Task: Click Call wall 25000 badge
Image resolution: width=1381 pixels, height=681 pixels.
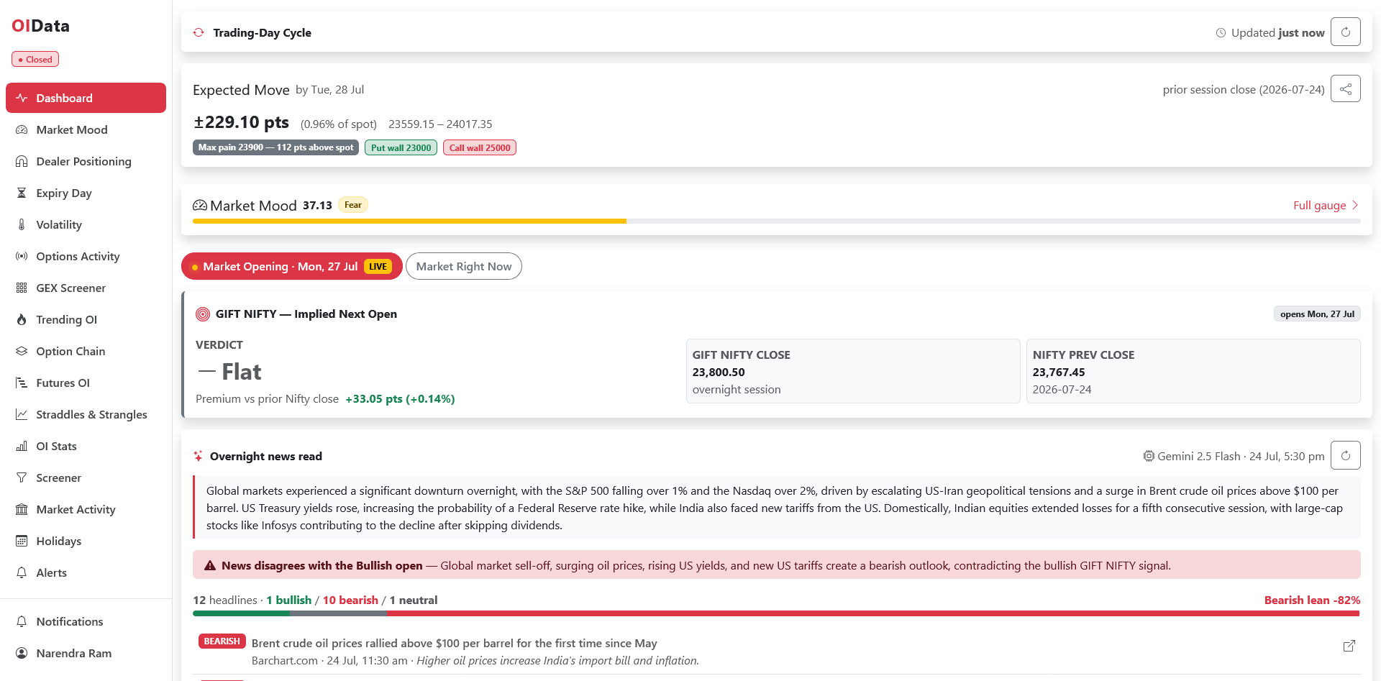Action: pyautogui.click(x=480, y=147)
